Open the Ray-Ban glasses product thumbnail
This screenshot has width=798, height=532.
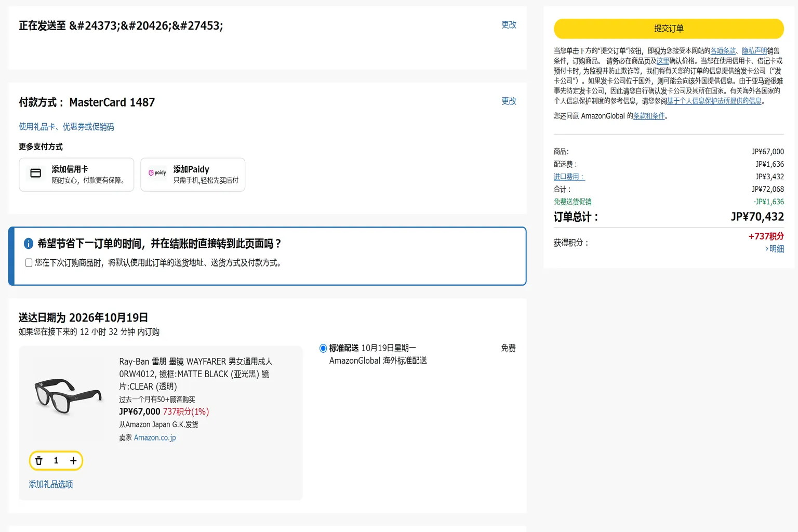pyautogui.click(x=68, y=396)
